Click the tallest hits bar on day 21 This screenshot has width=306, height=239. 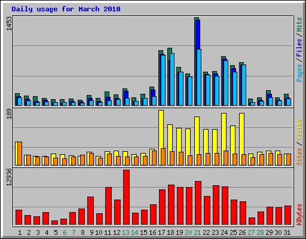coord(195,62)
